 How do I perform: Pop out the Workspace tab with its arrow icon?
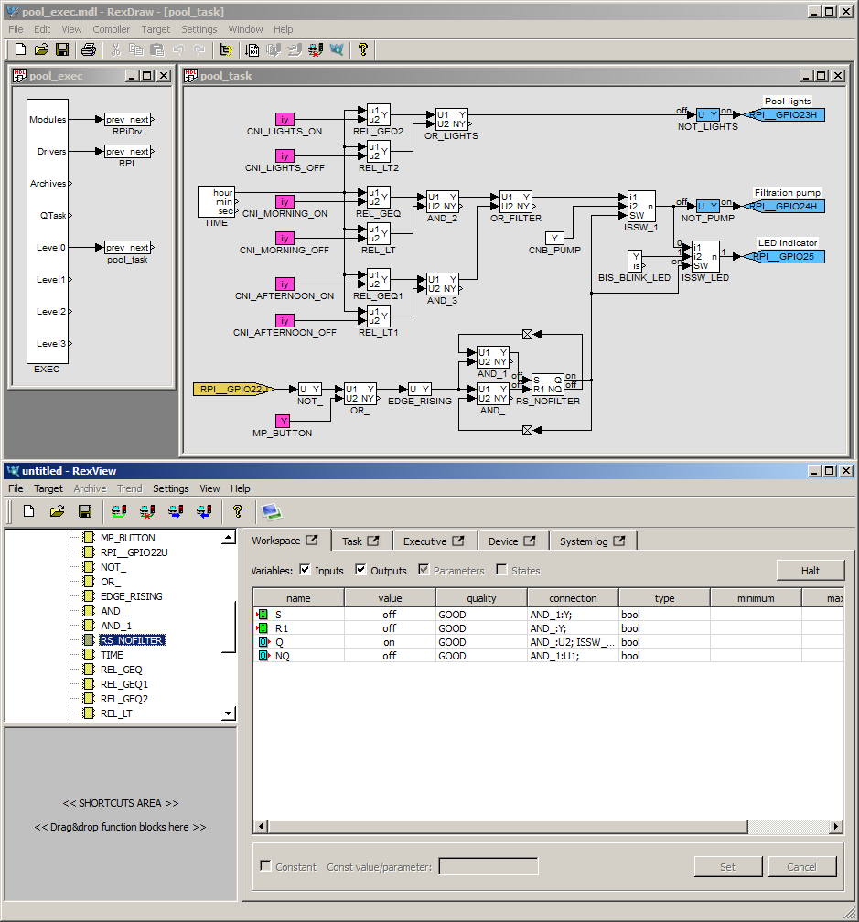point(312,540)
